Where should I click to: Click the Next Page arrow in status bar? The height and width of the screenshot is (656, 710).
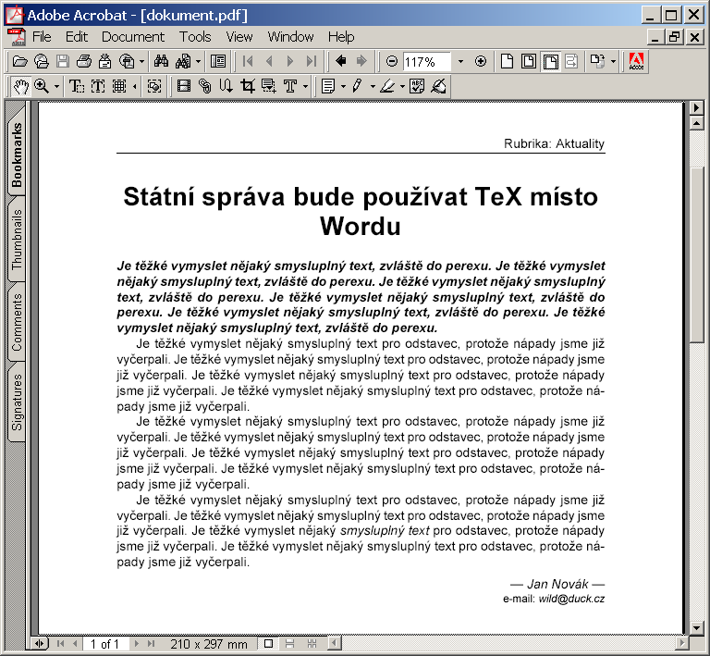point(136,643)
